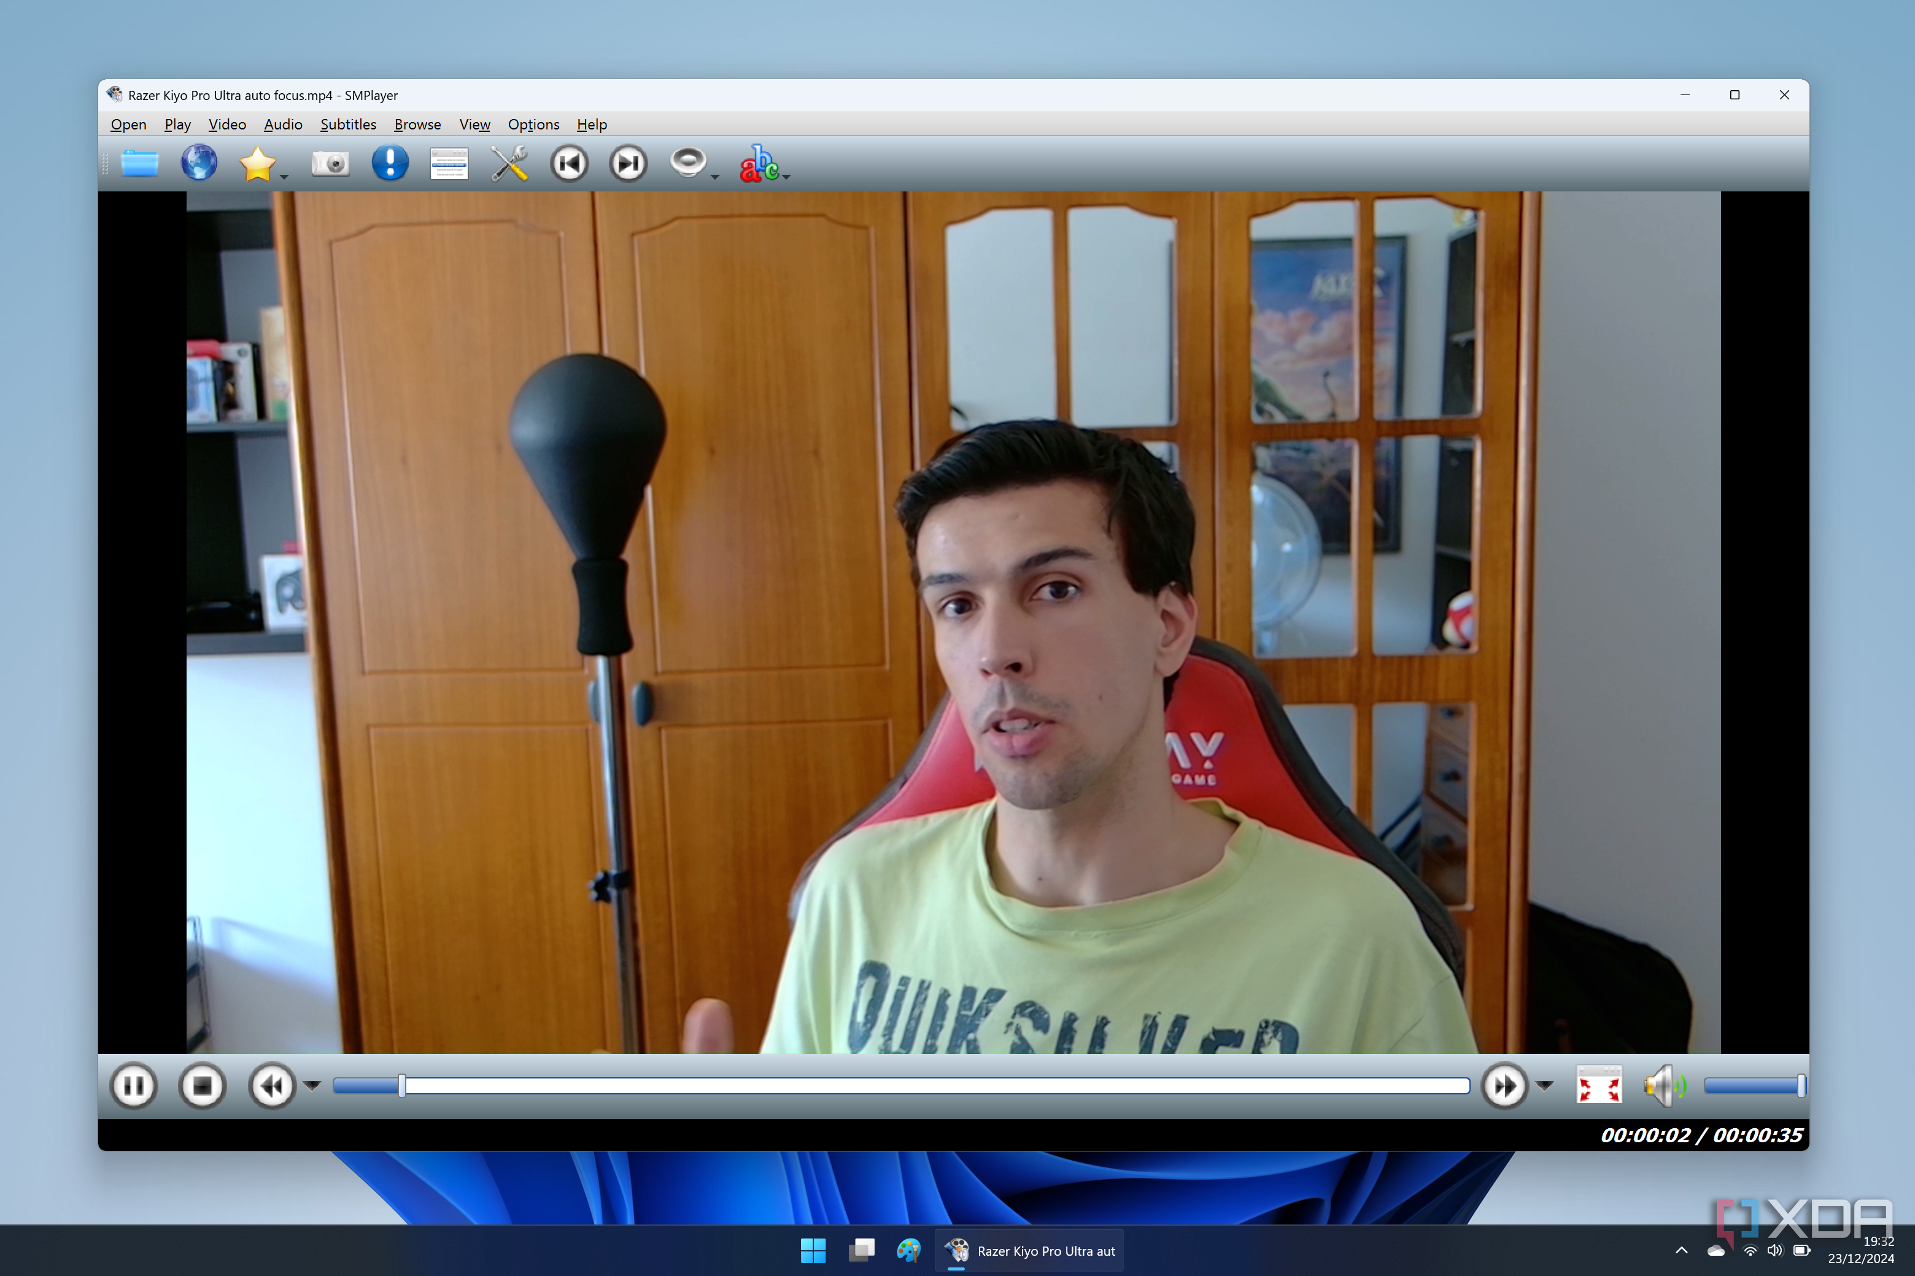The width and height of the screenshot is (1915, 1276).
Task: Click the time display 00:00:02 / 00:00:35
Action: click(x=1701, y=1136)
